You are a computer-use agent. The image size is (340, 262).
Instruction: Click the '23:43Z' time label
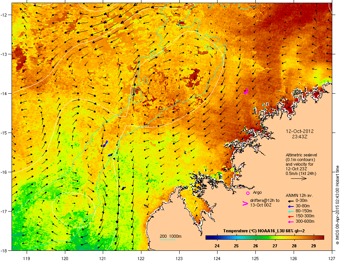(300, 137)
